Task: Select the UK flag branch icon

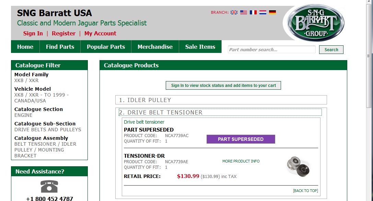Action: pos(234,12)
